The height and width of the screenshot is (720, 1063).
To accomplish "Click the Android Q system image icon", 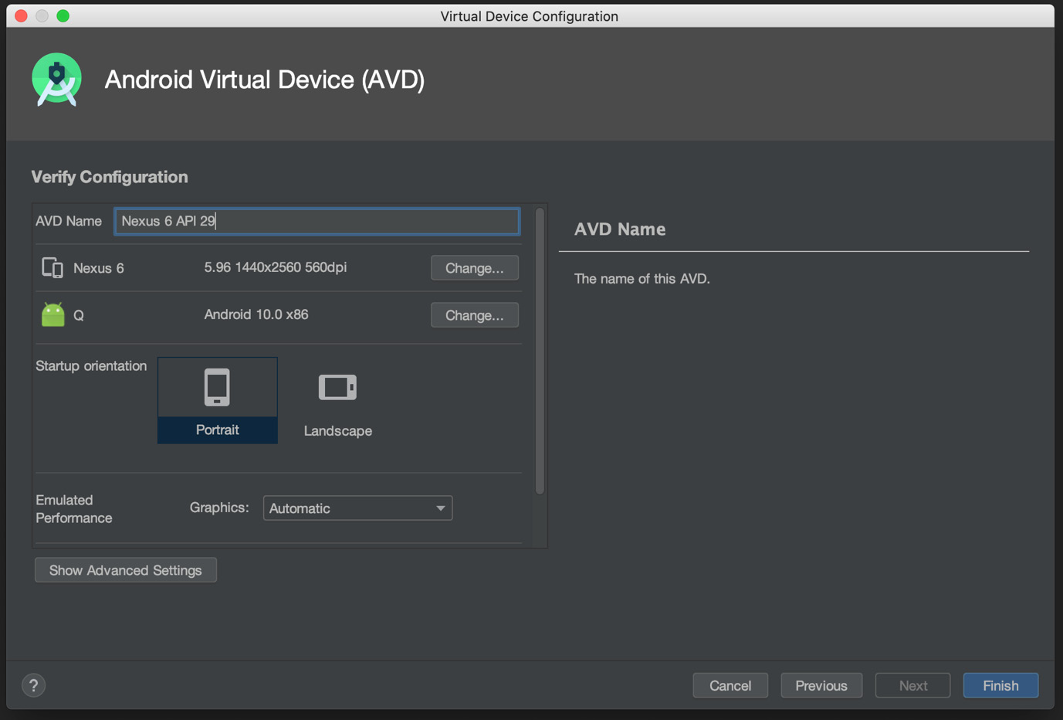I will coord(53,314).
